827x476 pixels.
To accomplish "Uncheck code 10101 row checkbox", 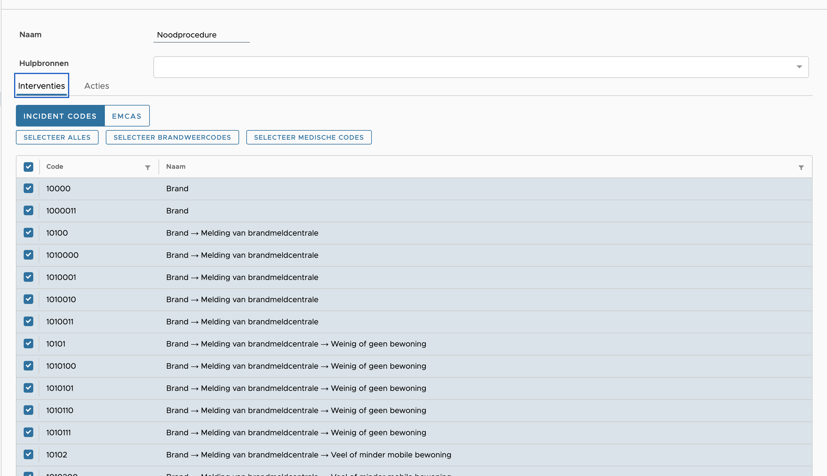I will click(28, 344).
